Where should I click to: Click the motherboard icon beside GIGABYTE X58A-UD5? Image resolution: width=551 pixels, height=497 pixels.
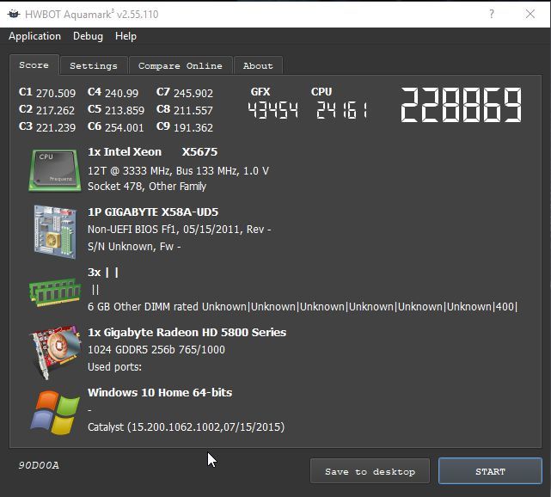55,232
